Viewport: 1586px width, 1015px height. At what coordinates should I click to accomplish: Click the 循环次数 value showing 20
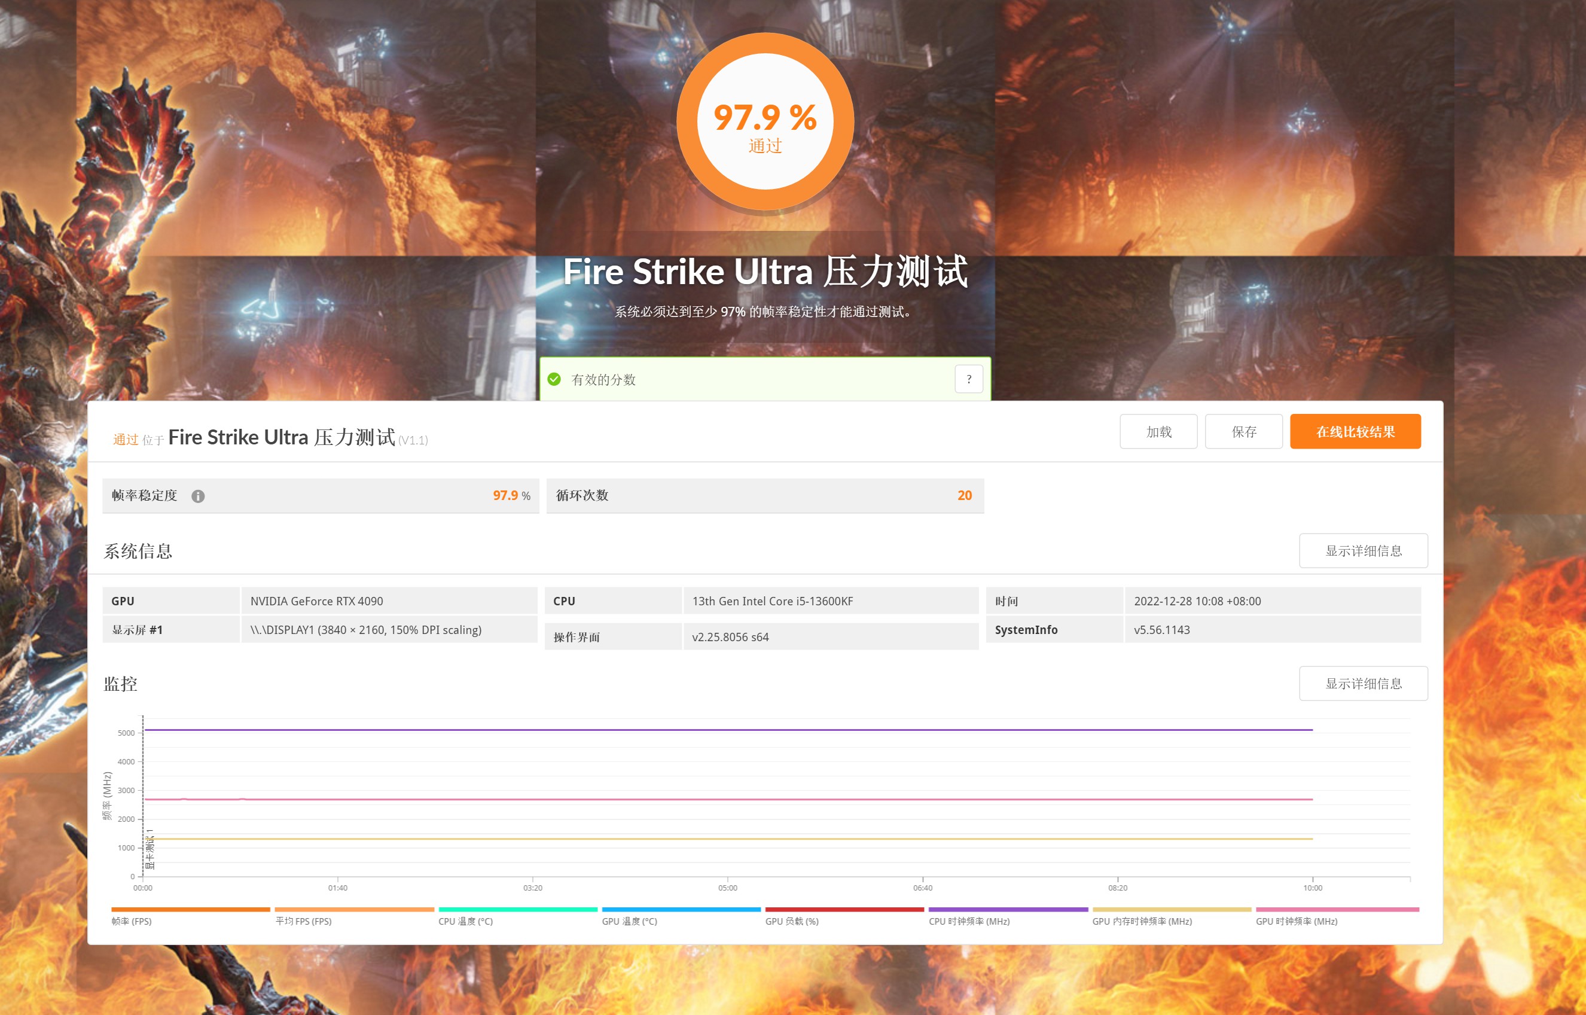(966, 495)
